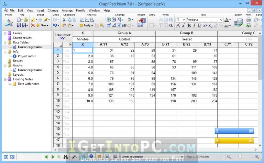Screen dimensions: 264x163
Task: Click the blue info icon in the bottom status bar
Action: pos(91,156)
